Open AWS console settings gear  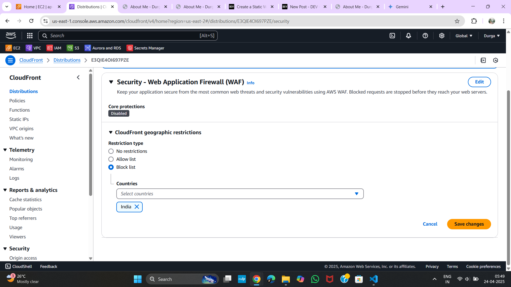coord(442,36)
